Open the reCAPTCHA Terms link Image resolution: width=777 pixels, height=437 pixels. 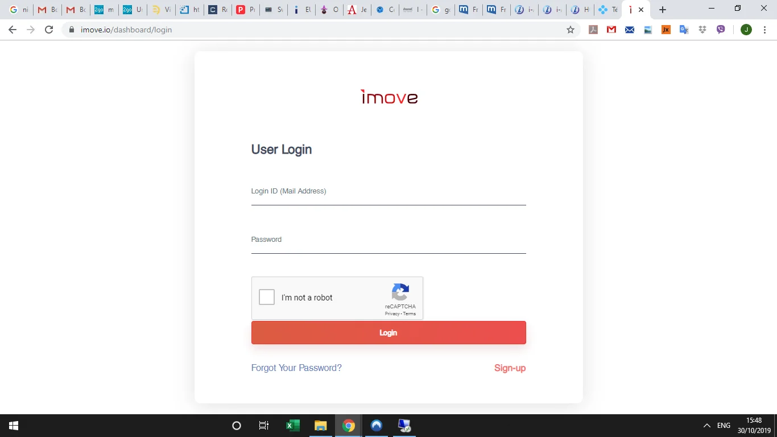tap(410, 314)
